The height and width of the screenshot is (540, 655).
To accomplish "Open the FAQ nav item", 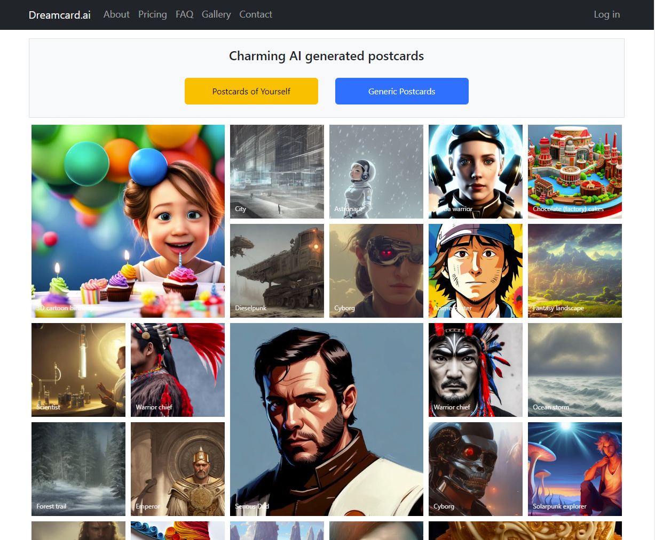I will (185, 14).
